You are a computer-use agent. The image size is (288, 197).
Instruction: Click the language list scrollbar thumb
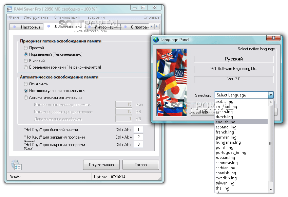pyautogui.click(x=270, y=143)
